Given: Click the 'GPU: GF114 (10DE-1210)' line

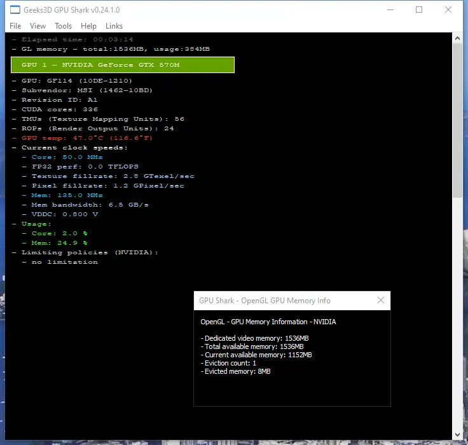Looking at the screenshot, I should (72, 81).
